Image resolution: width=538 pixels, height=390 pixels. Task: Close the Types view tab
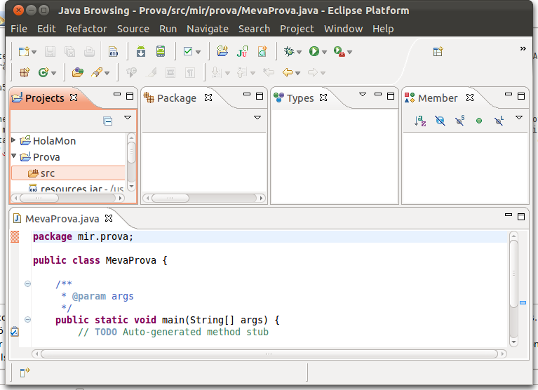(x=323, y=98)
